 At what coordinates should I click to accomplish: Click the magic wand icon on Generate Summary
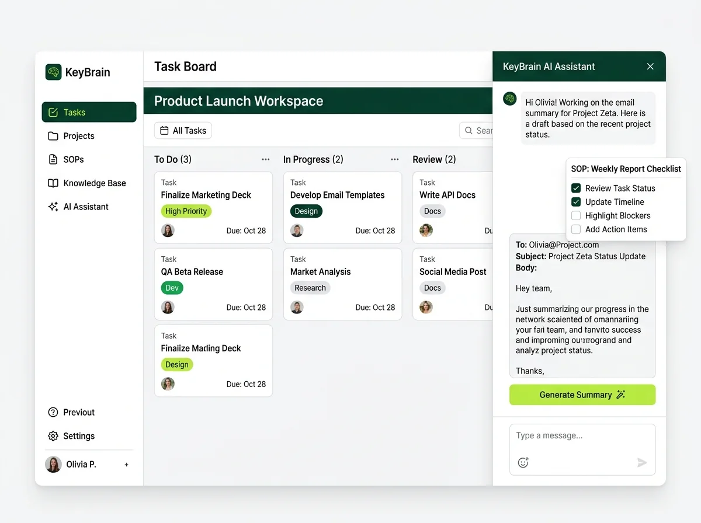621,395
